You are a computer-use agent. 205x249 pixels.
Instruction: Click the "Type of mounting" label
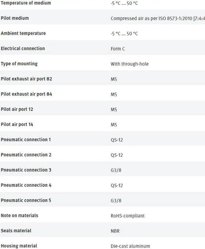click(19, 64)
